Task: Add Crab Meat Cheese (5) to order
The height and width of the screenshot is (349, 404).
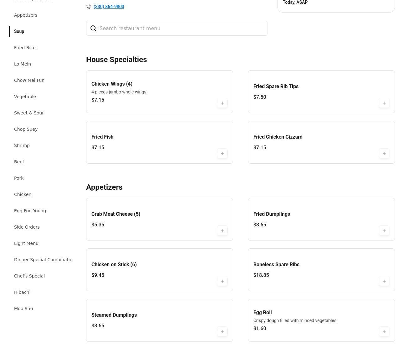Action: pos(222,231)
